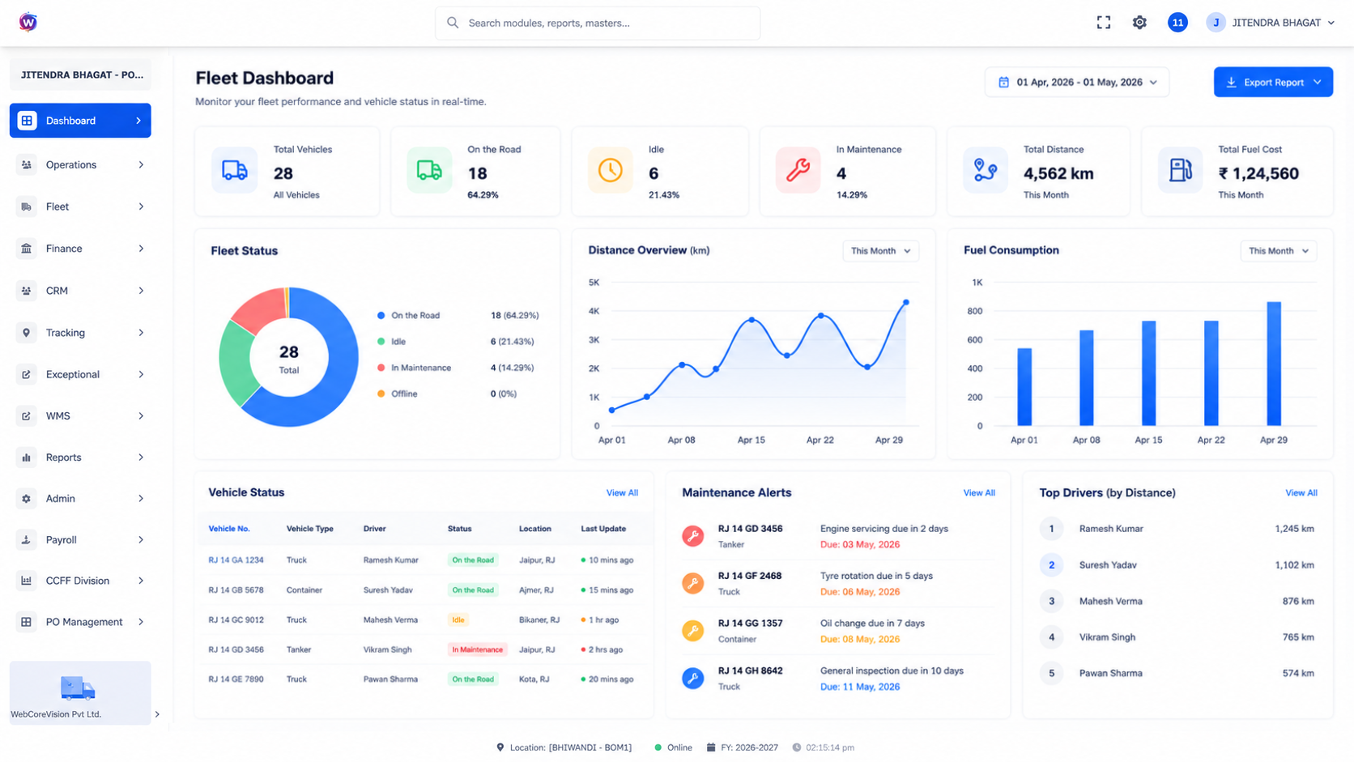The width and height of the screenshot is (1354, 762).
Task: Click the Finance bank icon
Action: pos(27,249)
